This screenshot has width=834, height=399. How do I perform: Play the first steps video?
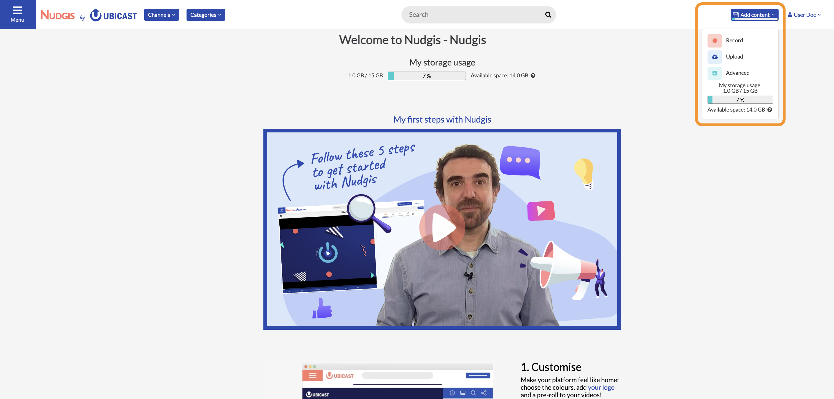[442, 228]
